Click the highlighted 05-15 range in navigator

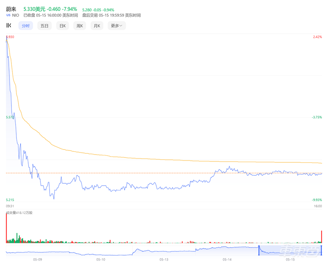point(290,250)
